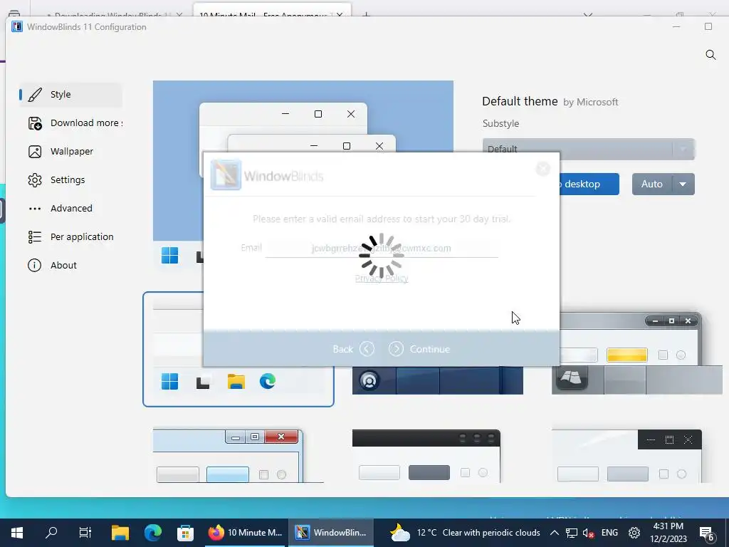Open Per application settings

[70, 236]
